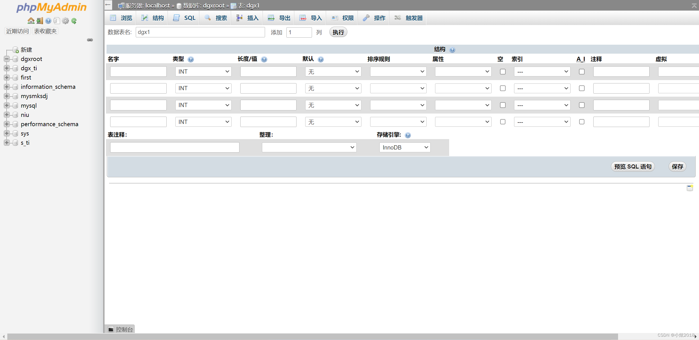Click the link chain icon in sidebar
This screenshot has height=340, width=699.
[x=90, y=40]
